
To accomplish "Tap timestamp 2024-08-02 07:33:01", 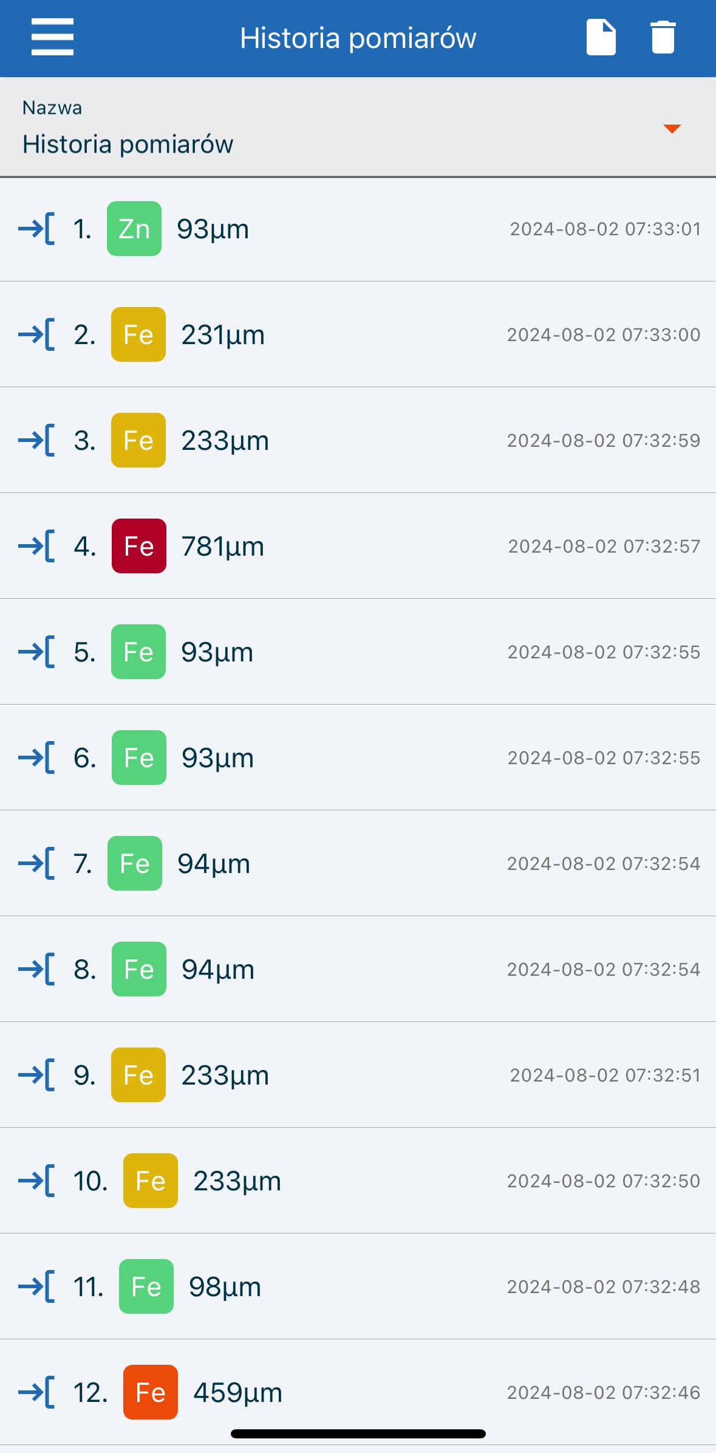I will pos(605,229).
